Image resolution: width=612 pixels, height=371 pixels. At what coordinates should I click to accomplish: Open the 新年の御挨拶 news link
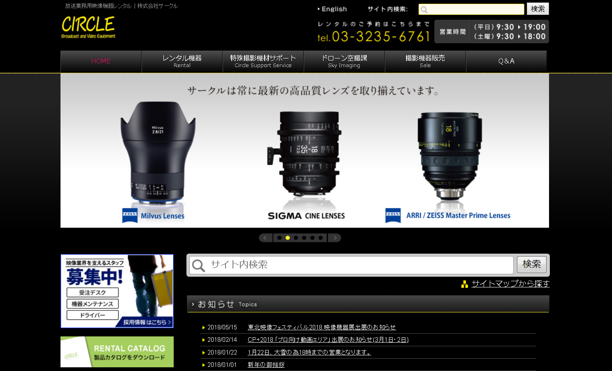266,365
